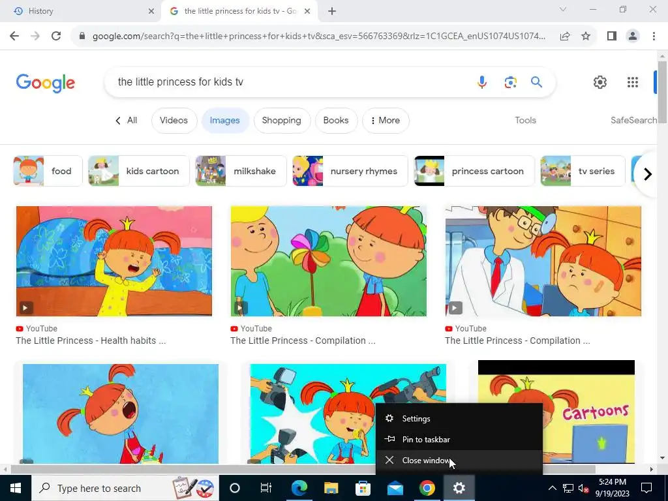Screen dimensions: 668x501
Task: Switch to All results
Action: coord(127,120)
